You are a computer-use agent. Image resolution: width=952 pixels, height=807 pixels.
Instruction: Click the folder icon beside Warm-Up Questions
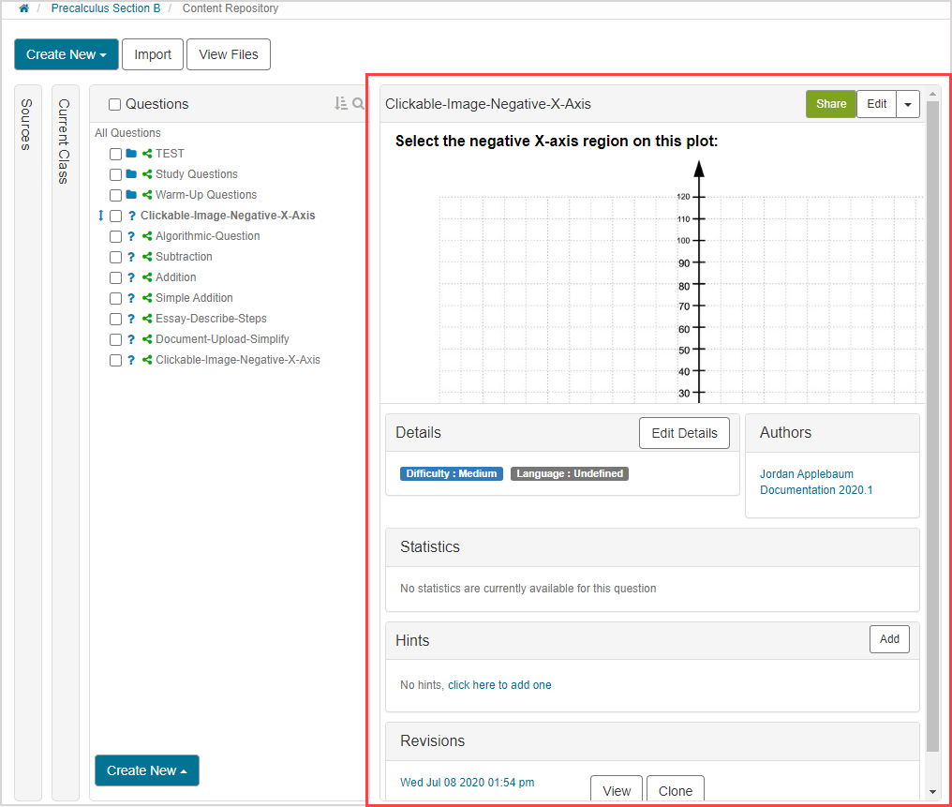tap(131, 195)
